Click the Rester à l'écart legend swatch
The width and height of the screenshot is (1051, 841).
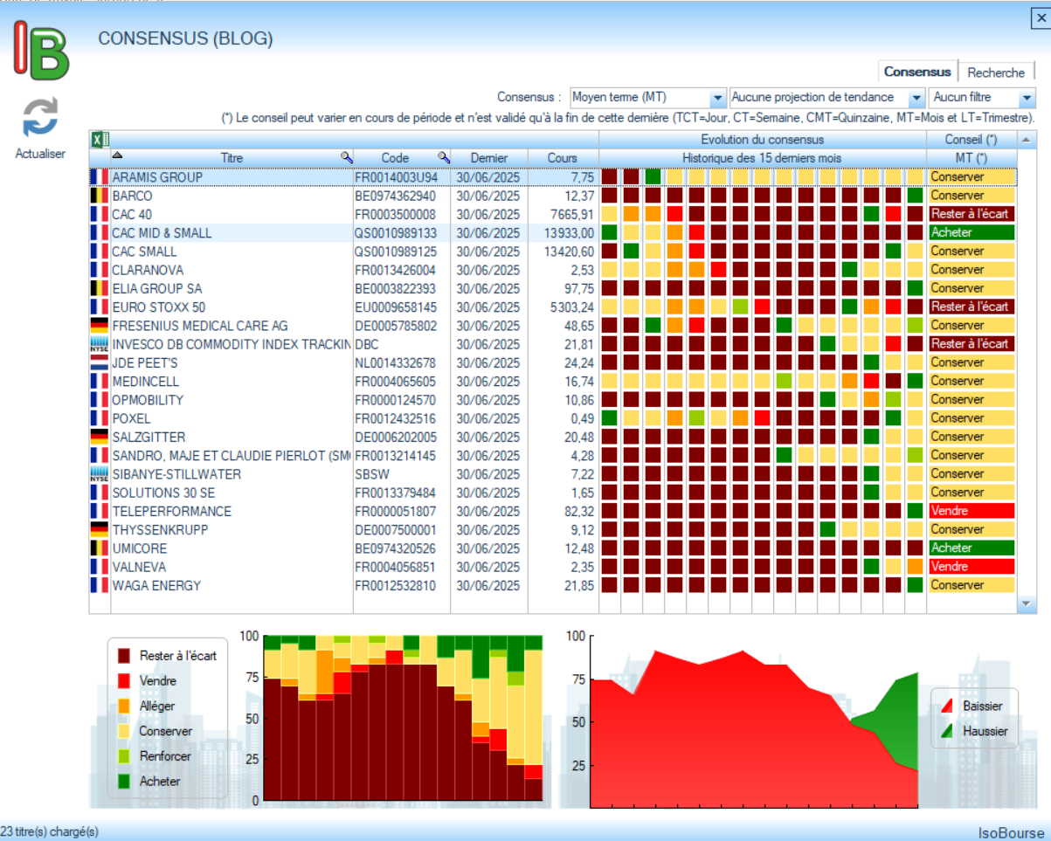[x=124, y=655]
